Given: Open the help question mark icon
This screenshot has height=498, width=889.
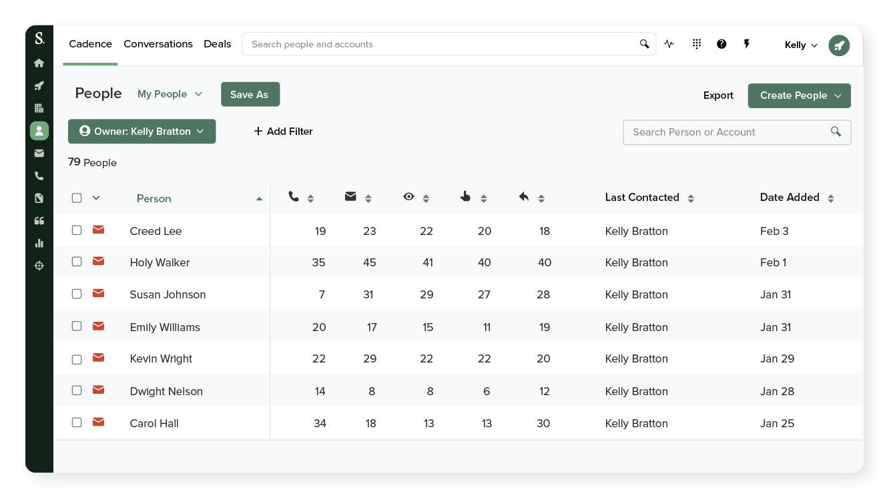Looking at the screenshot, I should point(721,44).
